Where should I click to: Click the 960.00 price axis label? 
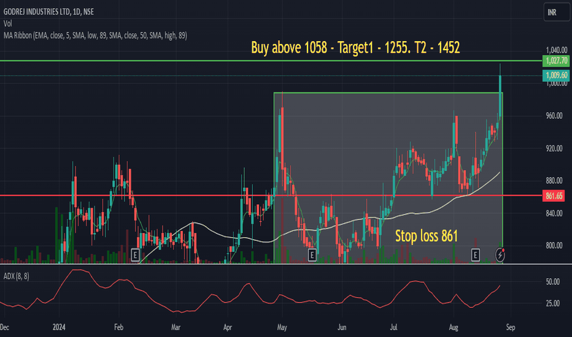pyautogui.click(x=554, y=116)
